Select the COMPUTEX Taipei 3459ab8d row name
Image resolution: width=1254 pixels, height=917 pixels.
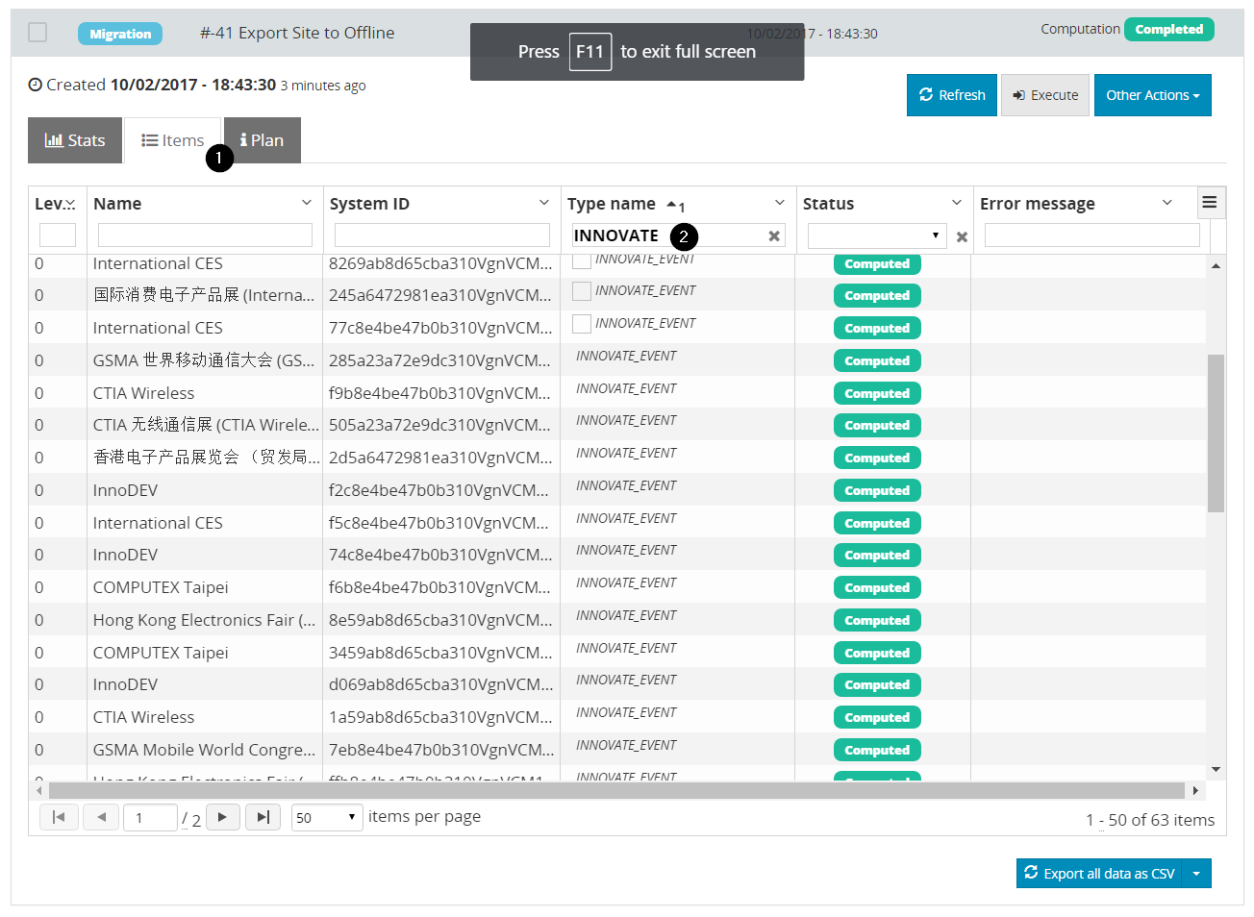point(161,653)
